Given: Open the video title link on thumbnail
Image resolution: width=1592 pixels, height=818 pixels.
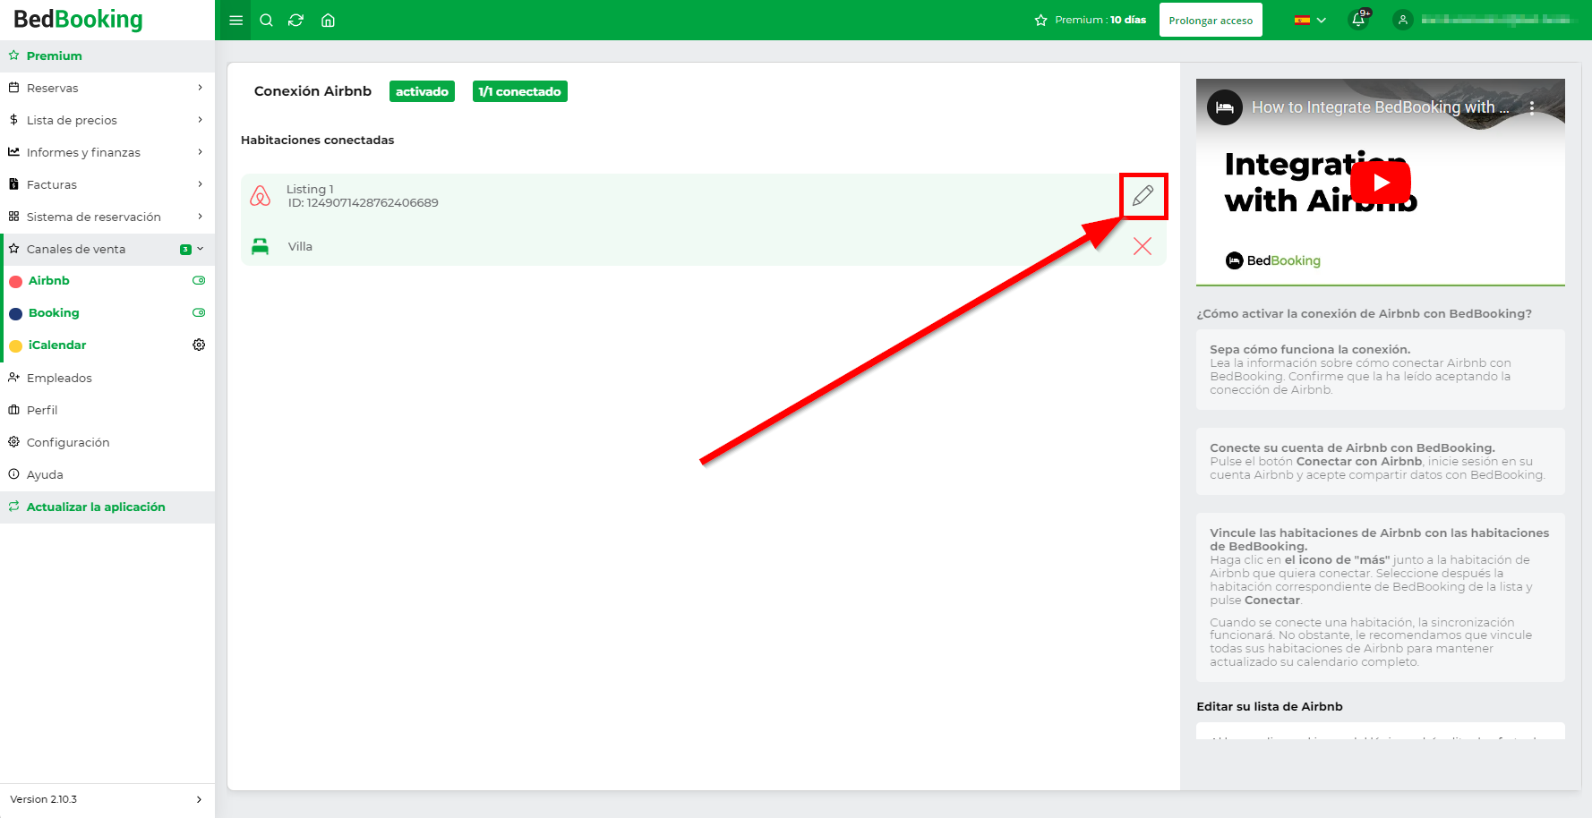Looking at the screenshot, I should tap(1380, 107).
